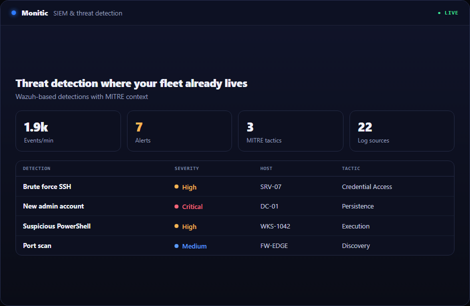This screenshot has height=306, width=470.
Task: Sort by the TACTIC column header
Action: click(x=351, y=168)
